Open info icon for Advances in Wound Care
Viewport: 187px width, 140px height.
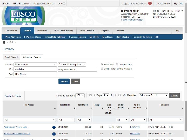point(54,127)
